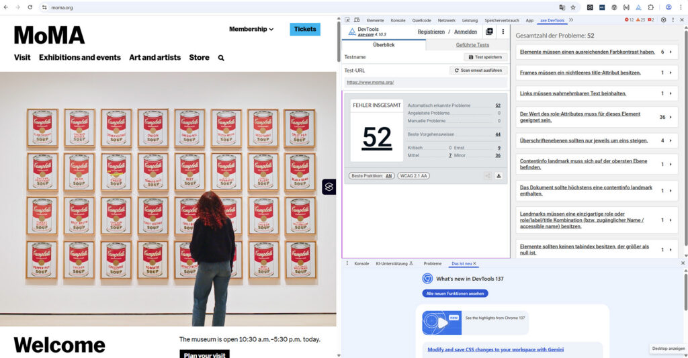Open the translate page icon in address bar
Screen dimensions: 688x358
562,7
